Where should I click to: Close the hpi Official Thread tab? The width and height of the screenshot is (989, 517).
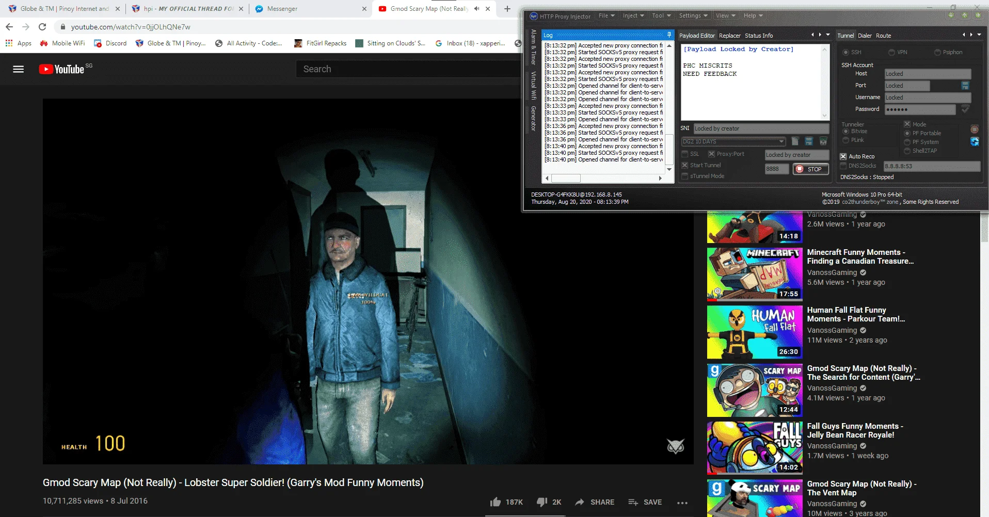241,9
